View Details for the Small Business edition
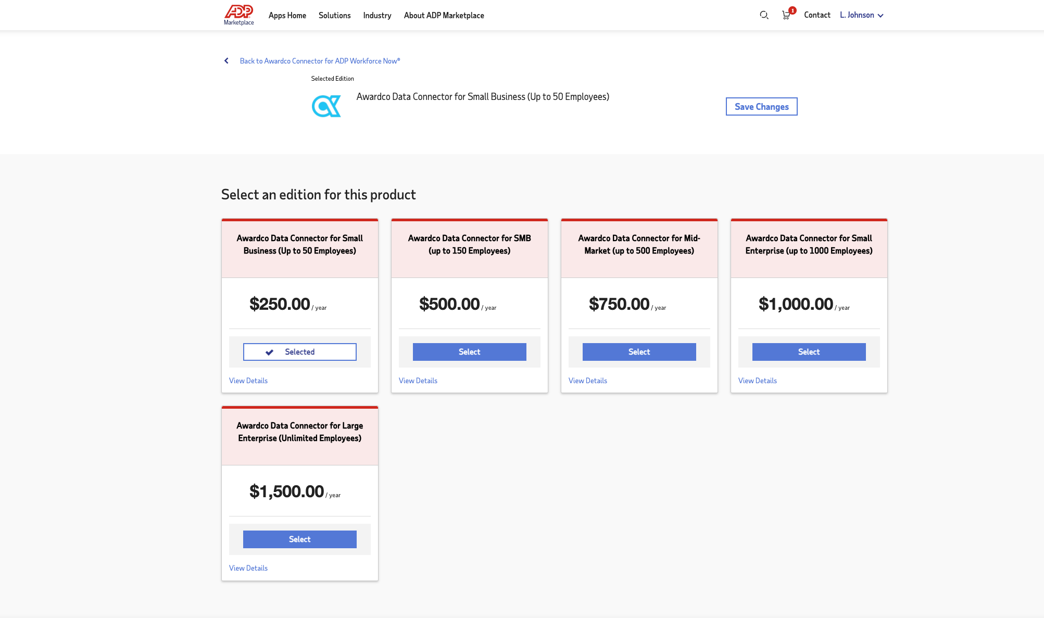The width and height of the screenshot is (1044, 618). coord(248,380)
